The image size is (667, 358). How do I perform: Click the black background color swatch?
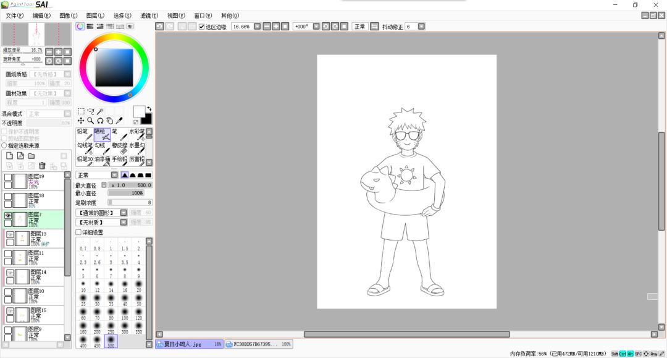146,119
